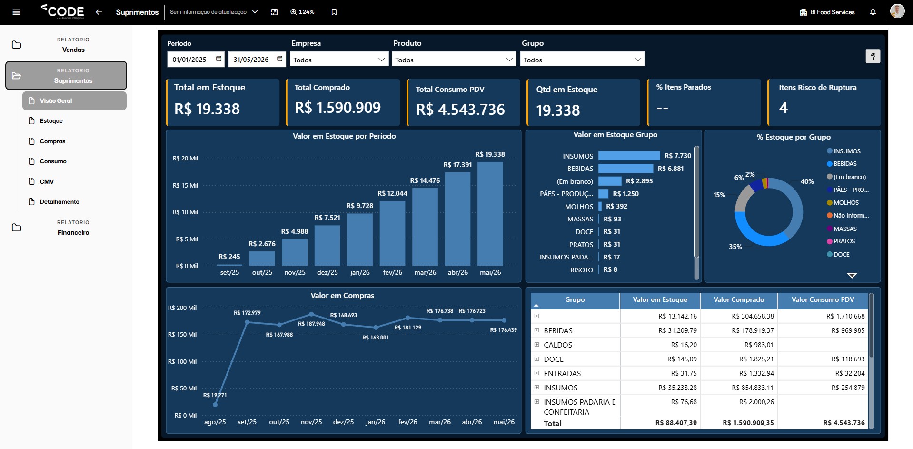Expand the BEBIDAS table row
Image resolution: width=913 pixels, height=449 pixels.
pyautogui.click(x=536, y=330)
